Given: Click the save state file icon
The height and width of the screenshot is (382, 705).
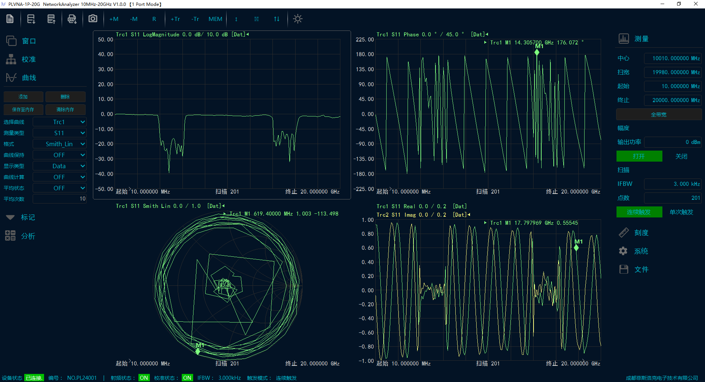Looking at the screenshot, I should pos(51,19).
